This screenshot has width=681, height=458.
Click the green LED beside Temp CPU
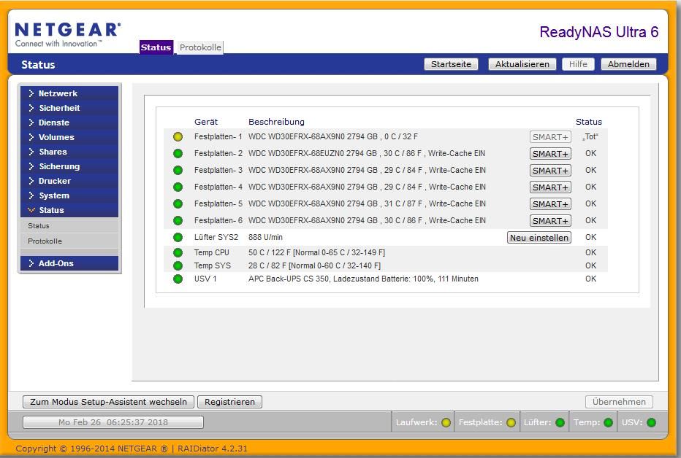click(178, 253)
